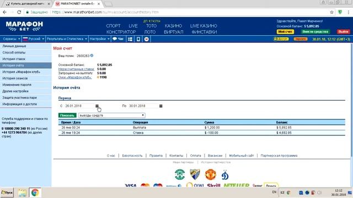
Task: Select Личные данные in sidebar
Action: click(x=26, y=46)
